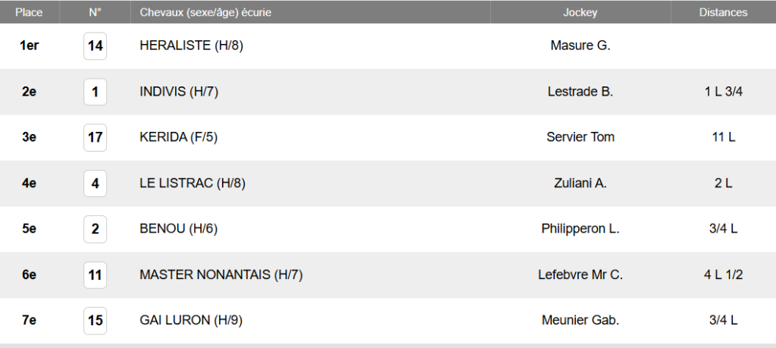Screen dimensions: 776x348
Task: Click jockey name Masure G.
Action: click(x=580, y=46)
